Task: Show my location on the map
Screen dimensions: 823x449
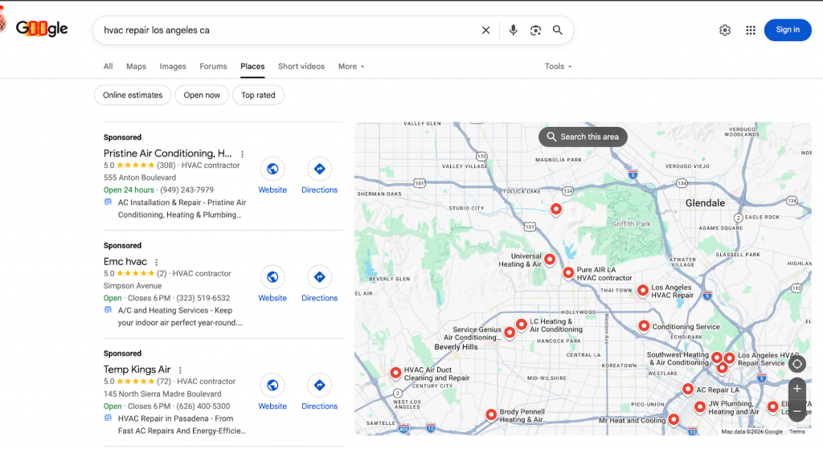Action: (796, 364)
